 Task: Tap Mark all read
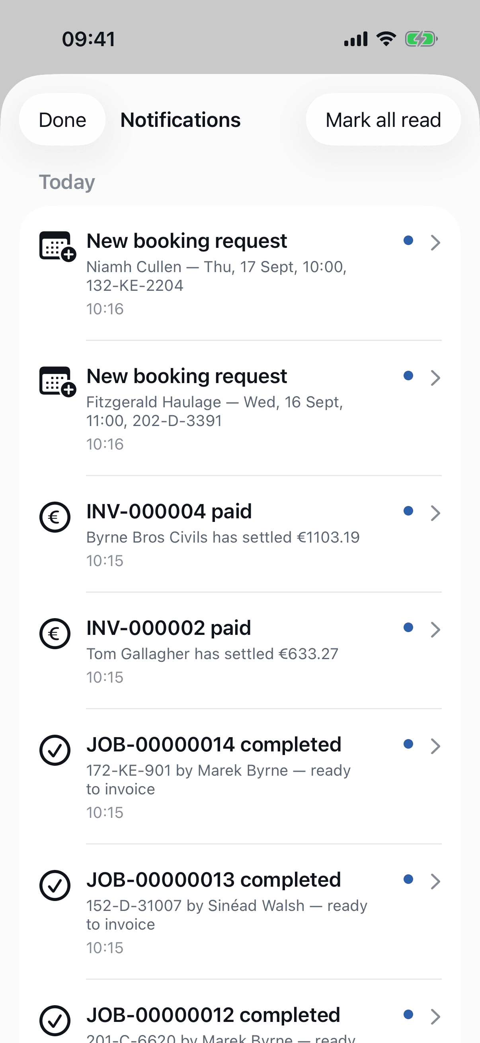(383, 120)
